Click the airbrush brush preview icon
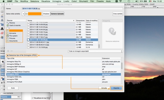164x100 pixels. [x=3, y=62]
